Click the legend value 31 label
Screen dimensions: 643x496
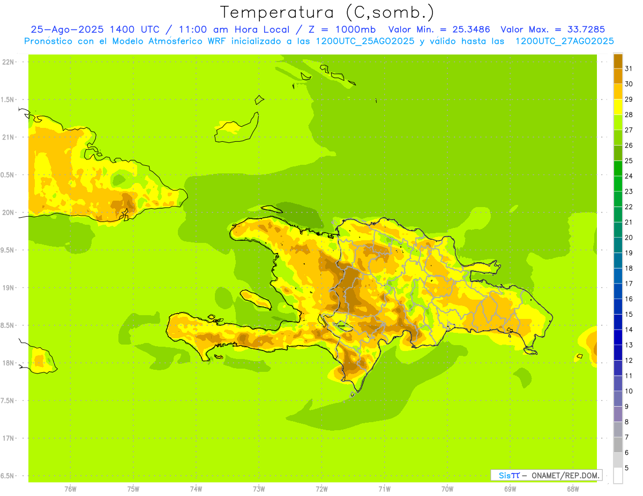[629, 68]
